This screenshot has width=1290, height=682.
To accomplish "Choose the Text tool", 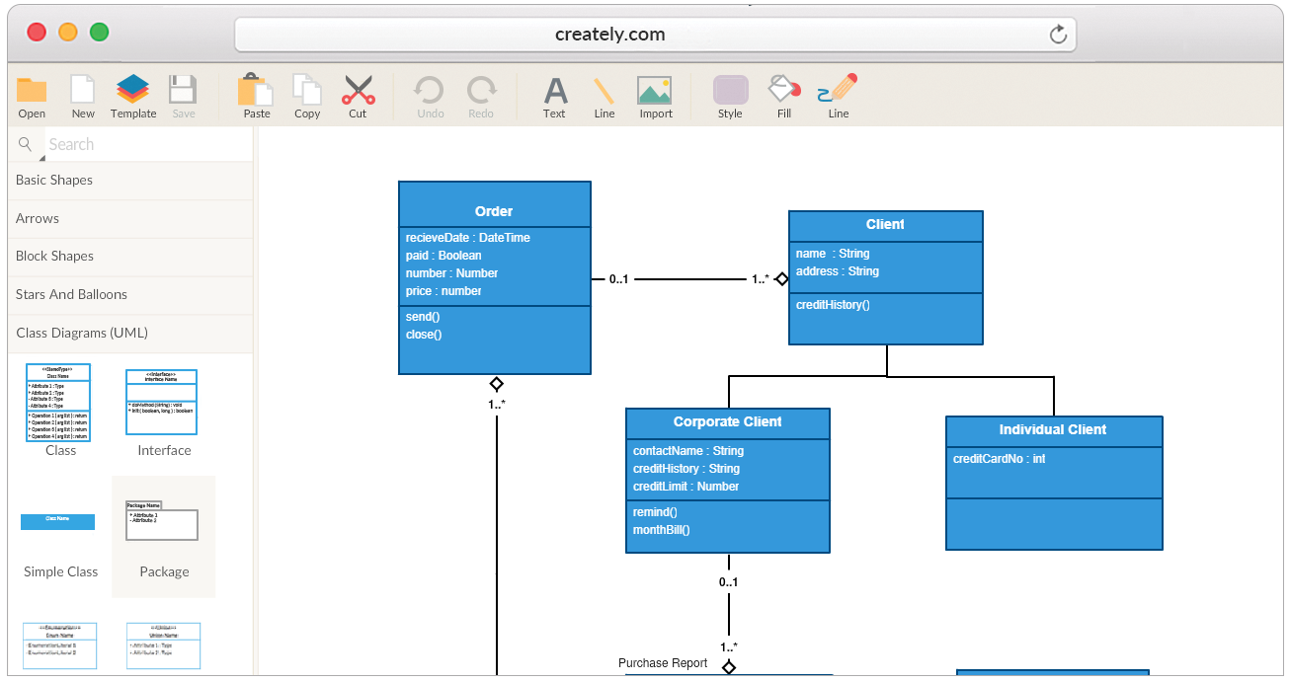I will tap(555, 92).
